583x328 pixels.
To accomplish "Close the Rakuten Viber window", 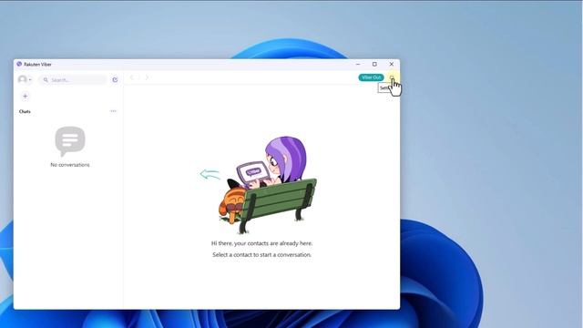I will click(391, 65).
